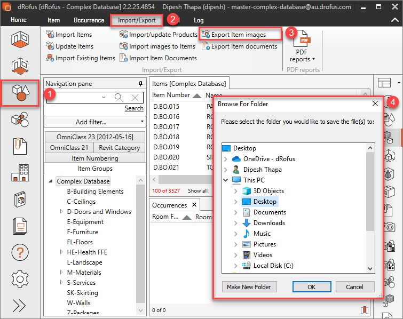The height and width of the screenshot is (319, 403).
Task: Select Item Groups grouping
Action: coord(95,169)
